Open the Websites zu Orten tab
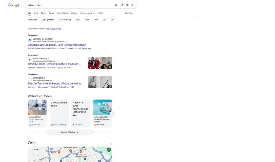Viewport: 275px width, 162px height. coord(88,13)
